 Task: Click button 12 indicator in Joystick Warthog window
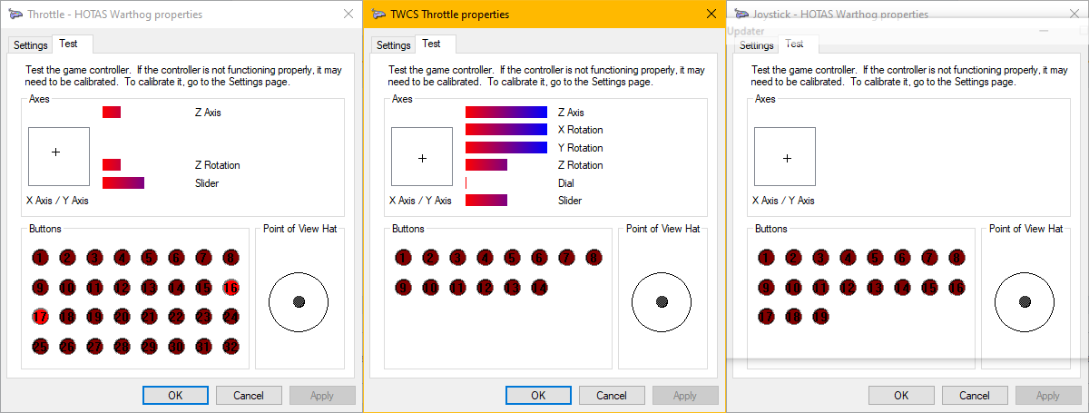pyautogui.click(x=848, y=288)
